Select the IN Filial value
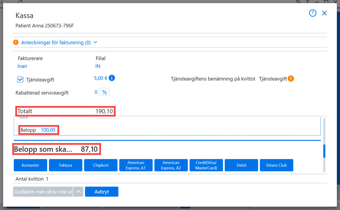The image size is (340, 210). pos(98,66)
